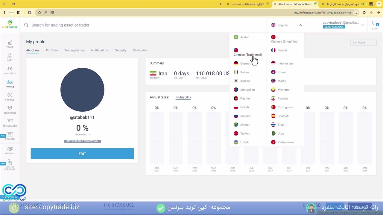Open Education from the sidebar

point(10,110)
